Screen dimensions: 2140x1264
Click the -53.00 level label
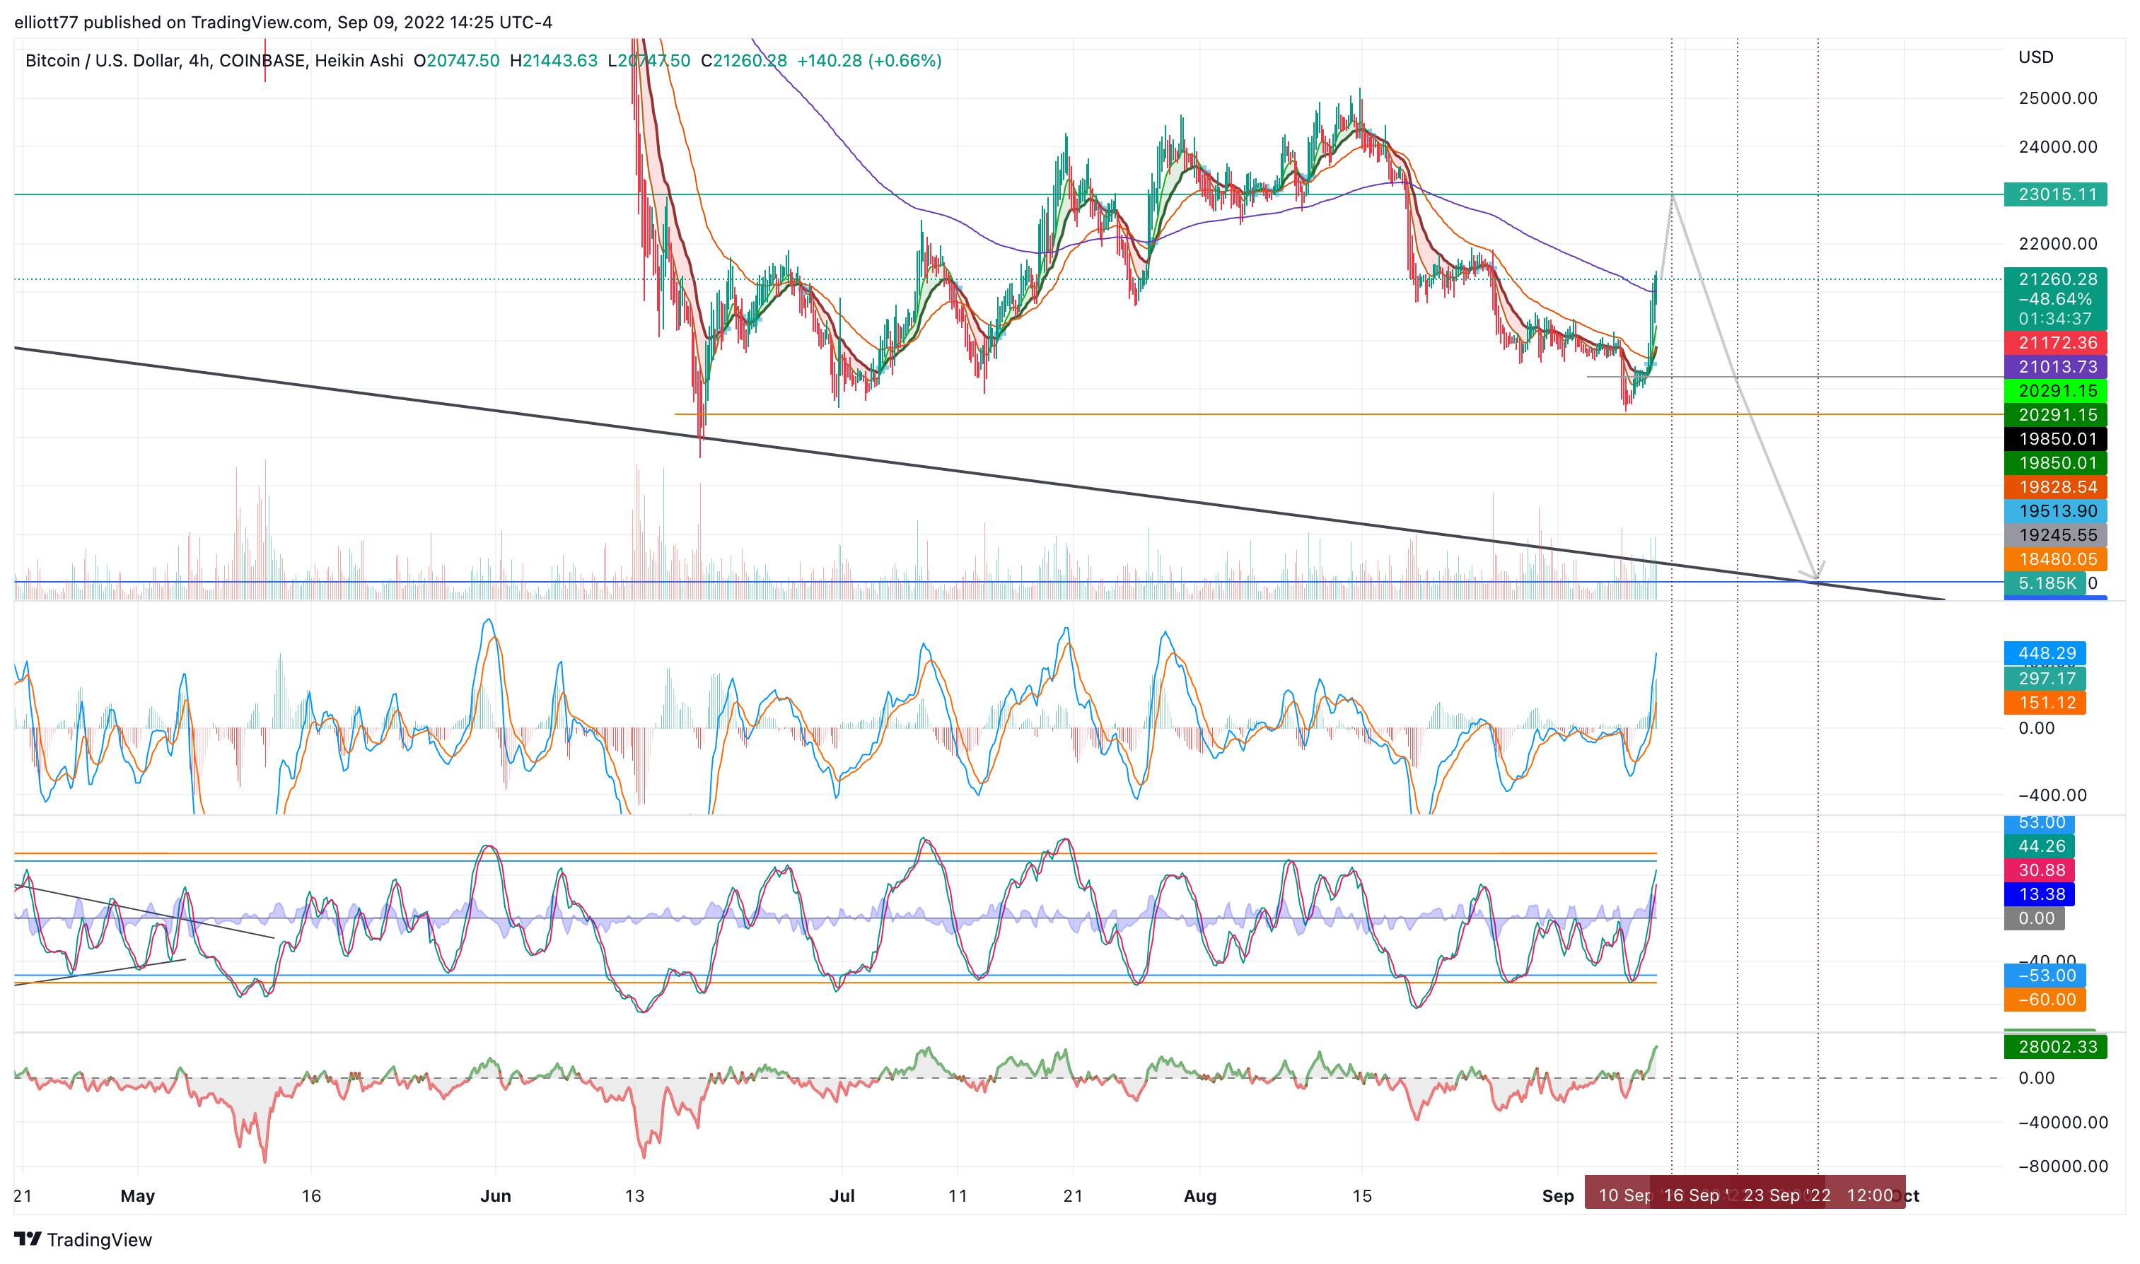pos(2045,976)
